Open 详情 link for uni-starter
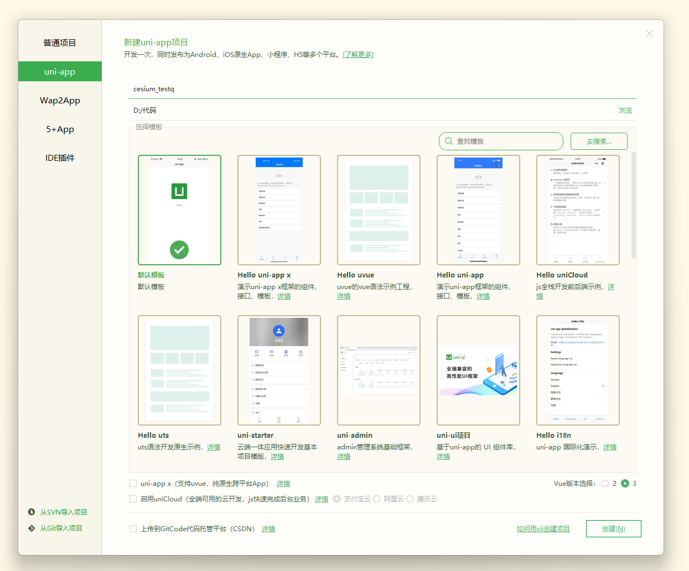The height and width of the screenshot is (571, 689). 277,457
